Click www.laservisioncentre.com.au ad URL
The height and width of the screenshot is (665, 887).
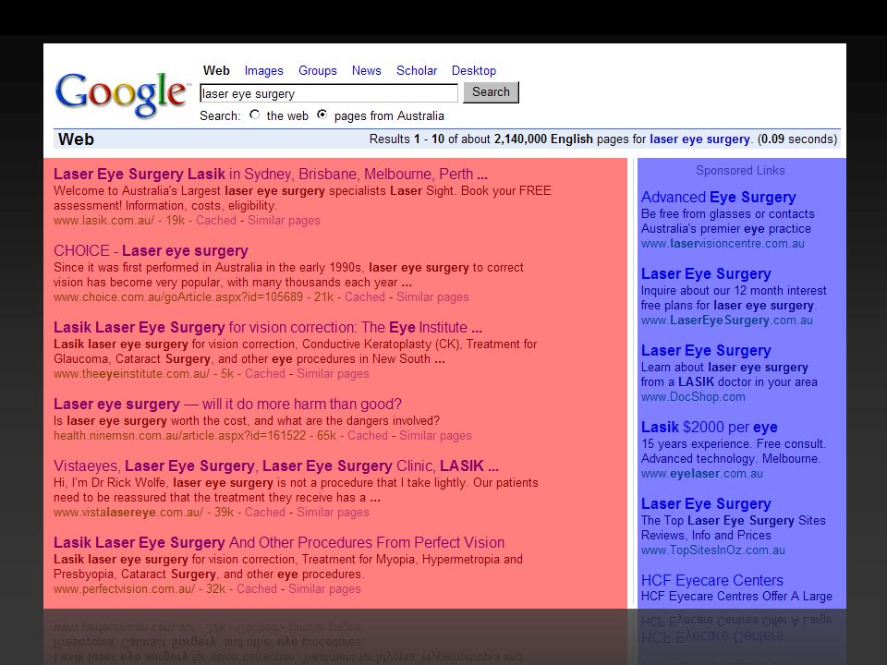(723, 244)
